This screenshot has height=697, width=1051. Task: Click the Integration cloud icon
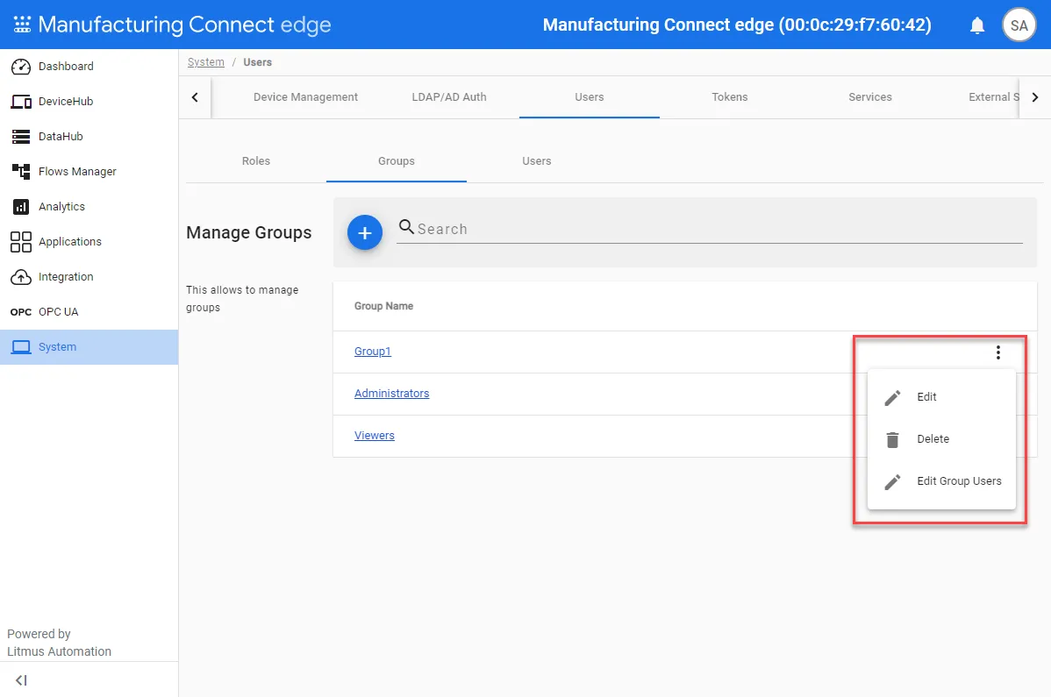(x=21, y=277)
